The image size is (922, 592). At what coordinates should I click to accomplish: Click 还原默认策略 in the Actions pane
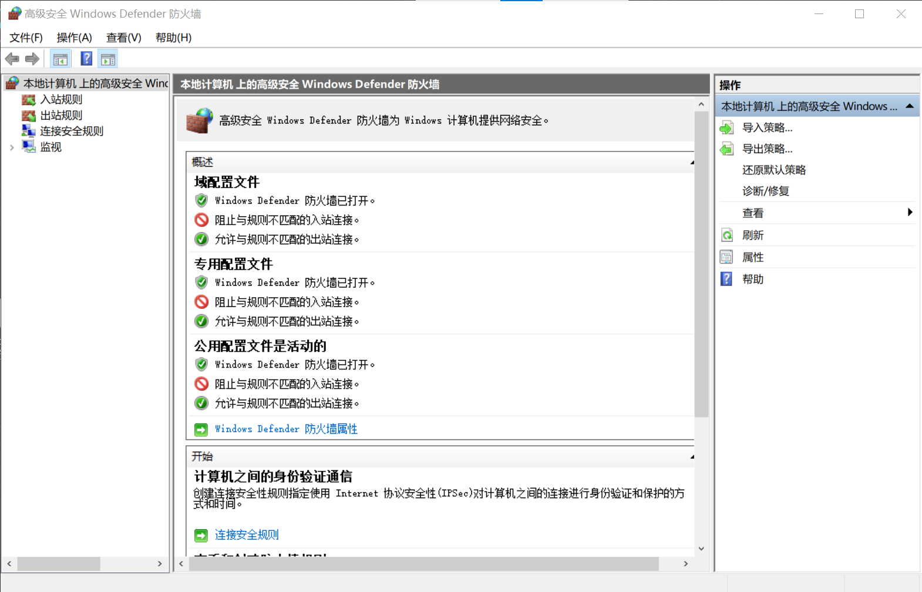(774, 170)
